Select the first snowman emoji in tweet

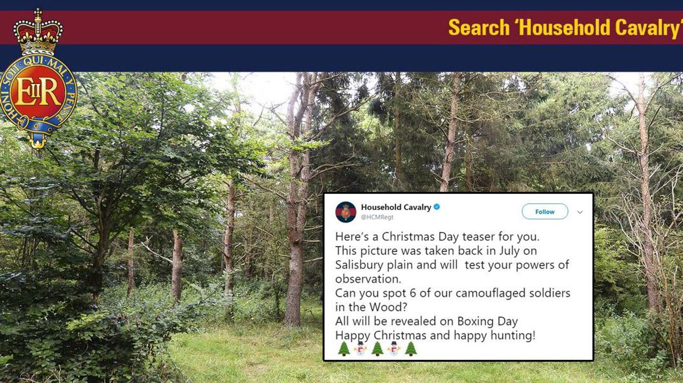point(360,349)
